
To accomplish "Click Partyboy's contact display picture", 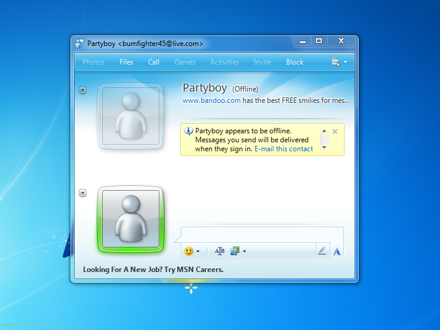I will click(131, 116).
